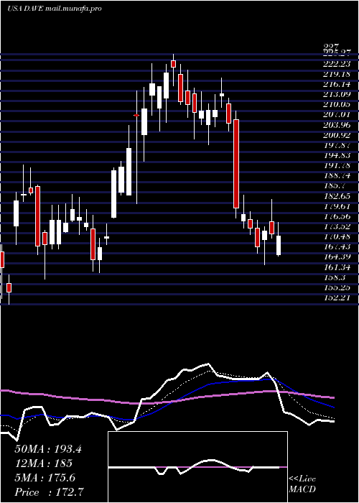Screen dimensions: 359x503
Task: Click the 161.34 price axis label
Action: pos(336,267)
